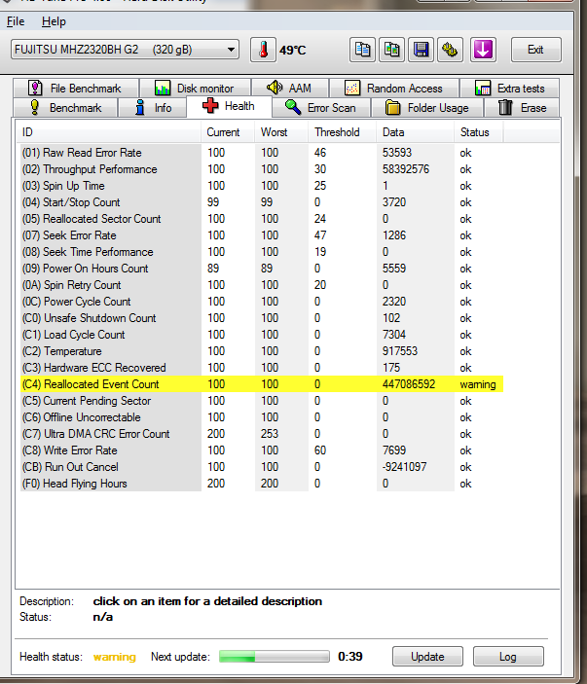Open the Help menu
Image resolution: width=587 pixels, height=684 pixels.
[x=54, y=21]
